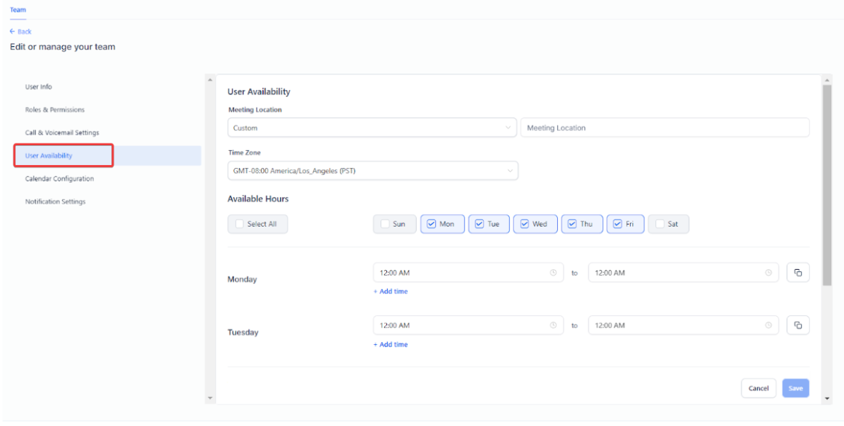Expand the Time Zone dropdown

point(371,171)
